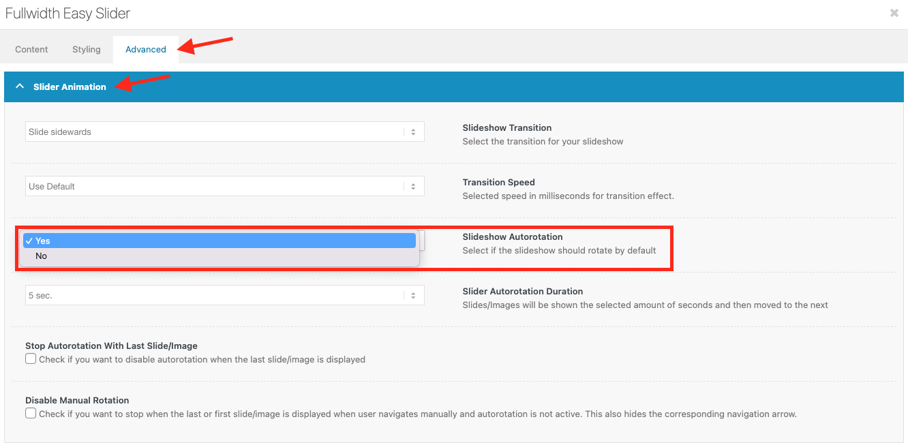Open the Transition Speed dropdown
Image resolution: width=908 pixels, height=445 pixels.
point(225,186)
